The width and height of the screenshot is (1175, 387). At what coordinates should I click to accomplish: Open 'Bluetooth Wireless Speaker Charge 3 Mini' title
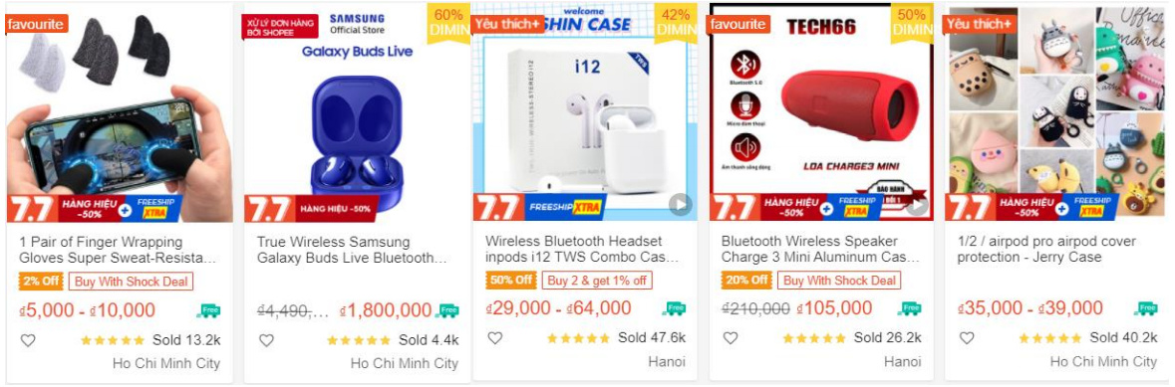(x=820, y=250)
